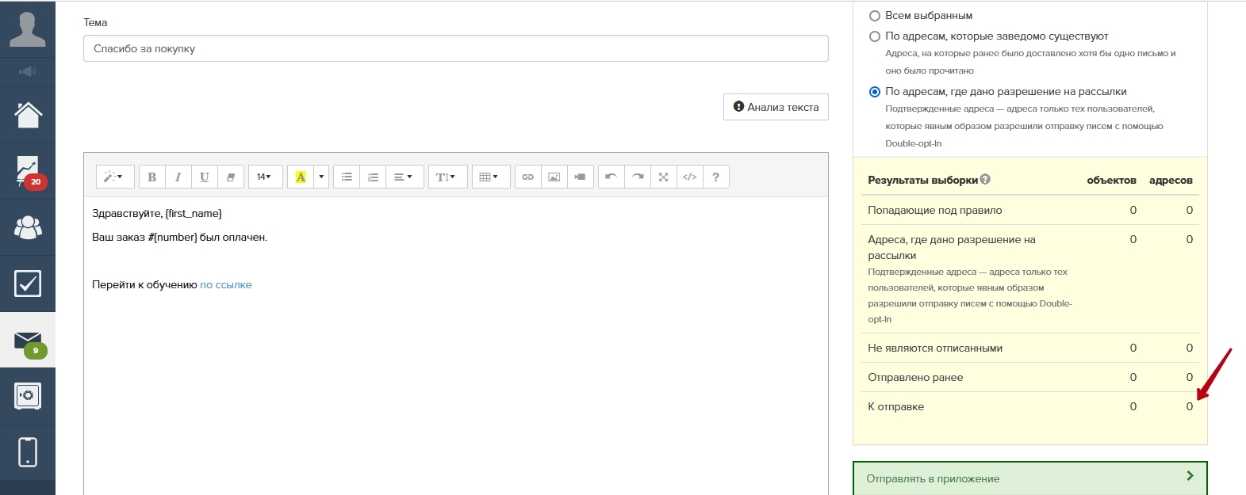Open the mail section in sidebar

tap(28, 341)
